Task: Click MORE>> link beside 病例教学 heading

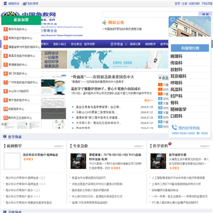Action: [x=59, y=146]
